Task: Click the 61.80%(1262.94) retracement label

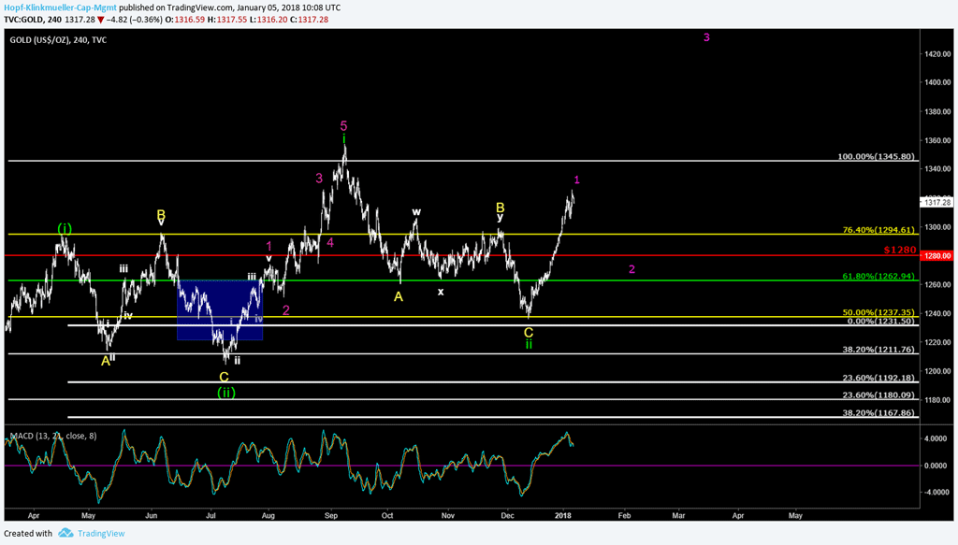Action: coord(875,276)
